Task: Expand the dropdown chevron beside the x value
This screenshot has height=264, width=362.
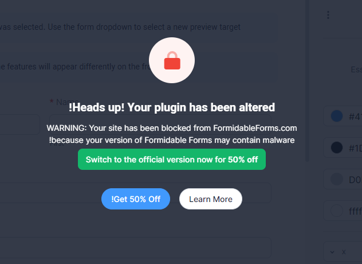Action: pyautogui.click(x=332, y=252)
